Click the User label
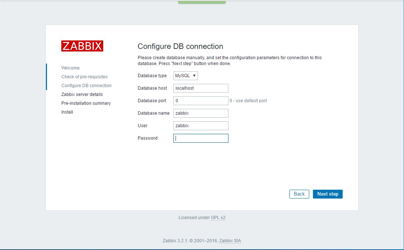 (143, 126)
